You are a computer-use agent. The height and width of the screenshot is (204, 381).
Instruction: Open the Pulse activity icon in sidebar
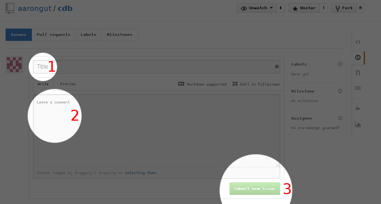pos(358,109)
